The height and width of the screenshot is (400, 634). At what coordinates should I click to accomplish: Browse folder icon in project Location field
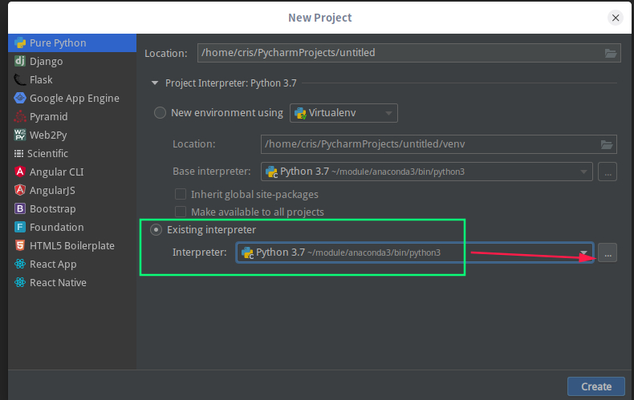(611, 53)
